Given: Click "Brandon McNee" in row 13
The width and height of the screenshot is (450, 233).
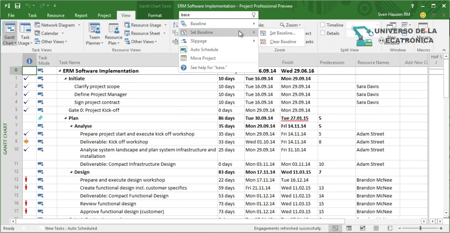Looking at the screenshot, I should coord(374,180).
